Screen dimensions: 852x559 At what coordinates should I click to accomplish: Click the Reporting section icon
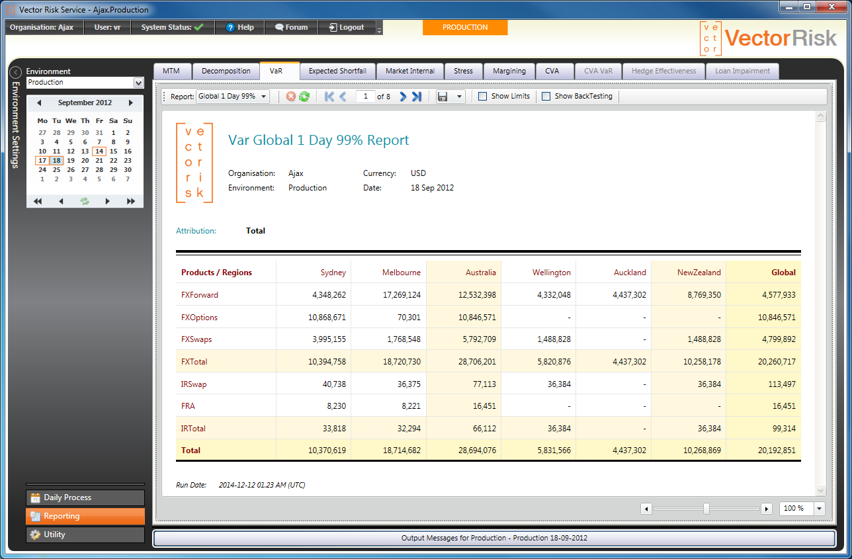coord(36,516)
